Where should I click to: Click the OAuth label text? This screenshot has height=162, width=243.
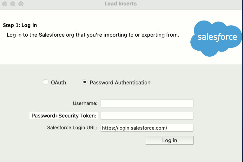58,83
